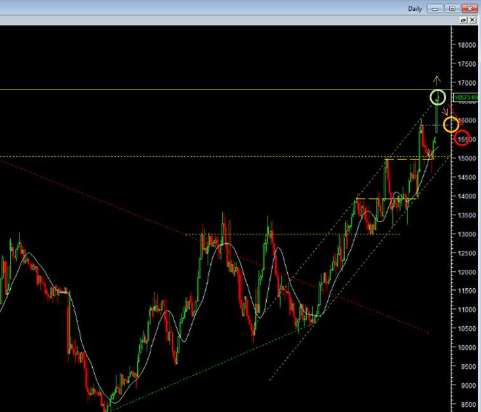This screenshot has width=481, height=412.
Task: Click the 11000 price axis label
Action: (466, 310)
